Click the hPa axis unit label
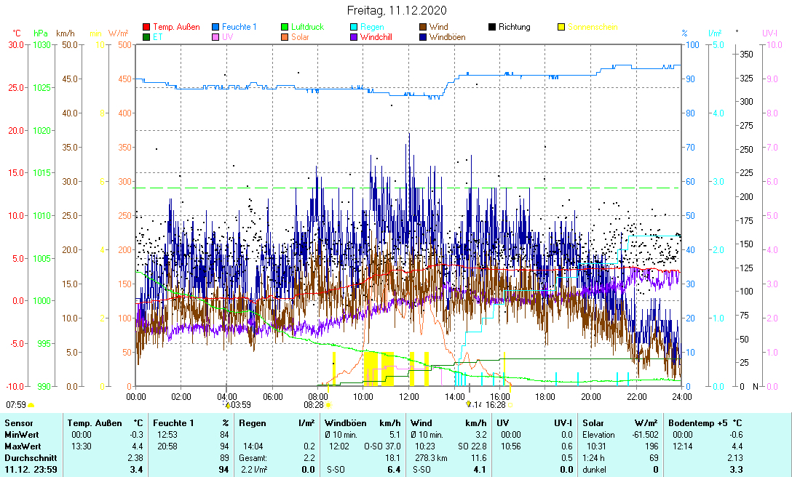792x477 pixels. pos(41,33)
